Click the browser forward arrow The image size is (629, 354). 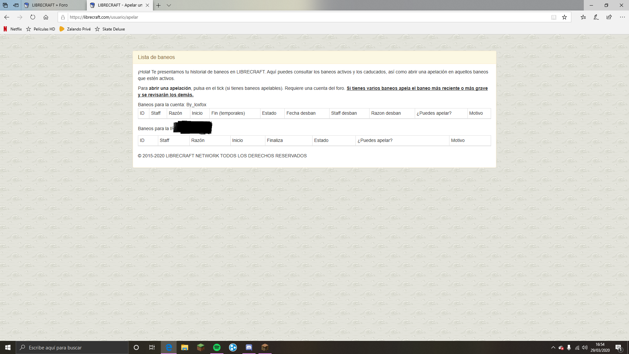(20, 17)
